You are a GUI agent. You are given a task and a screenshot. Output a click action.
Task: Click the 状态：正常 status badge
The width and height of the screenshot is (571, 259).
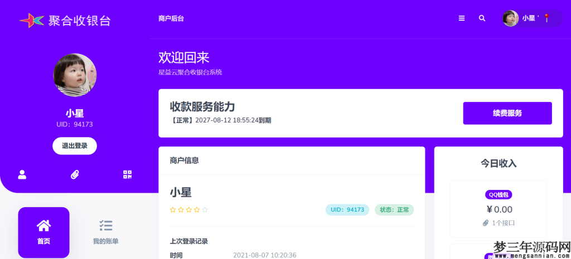394,210
